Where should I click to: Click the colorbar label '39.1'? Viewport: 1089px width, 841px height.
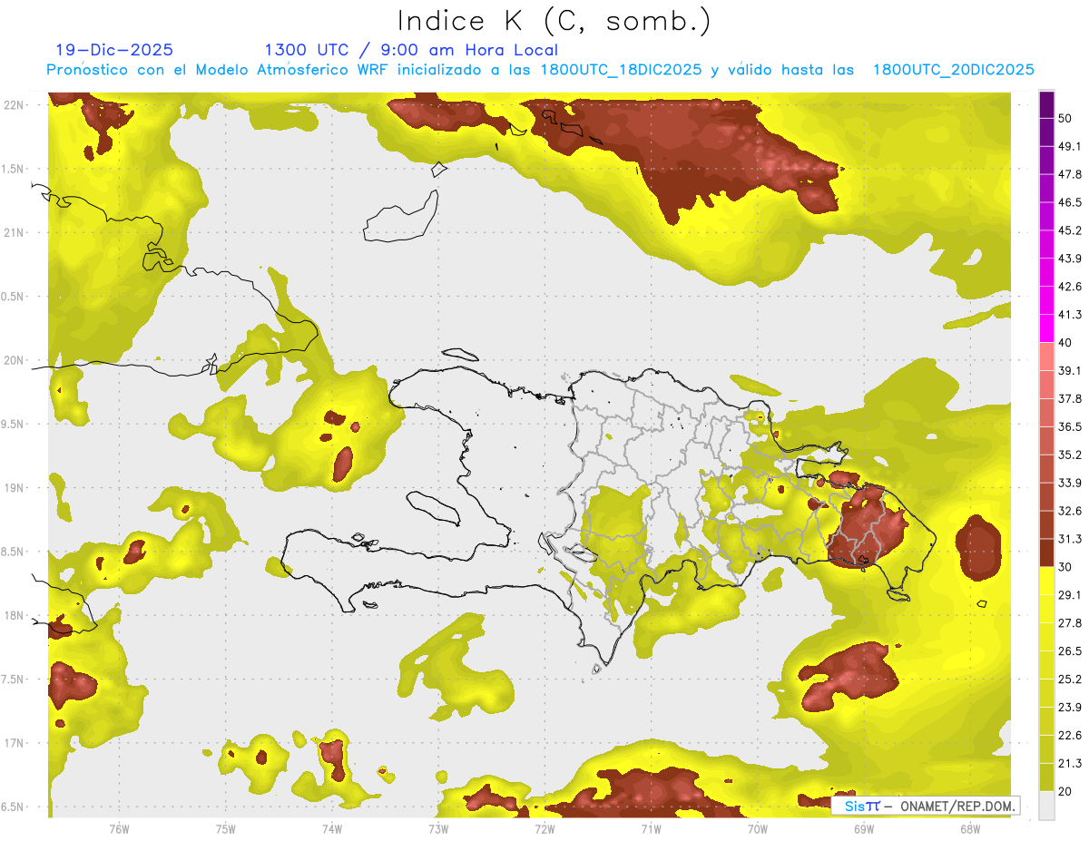1070,370
